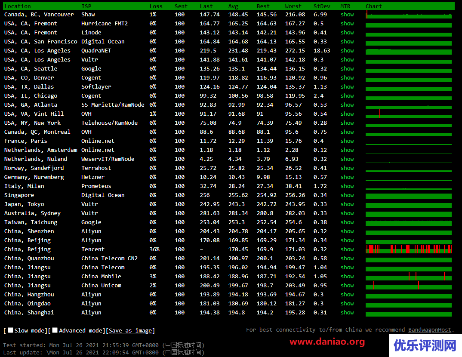
Task: Click show in the QuadraNET row
Action: 347,51
